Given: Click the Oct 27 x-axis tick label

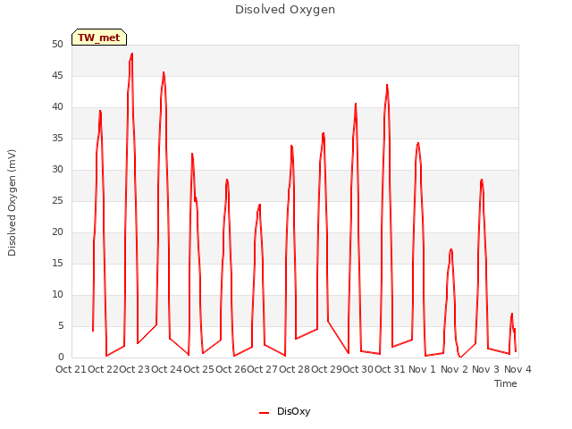Looking at the screenshot, I should click(263, 369).
